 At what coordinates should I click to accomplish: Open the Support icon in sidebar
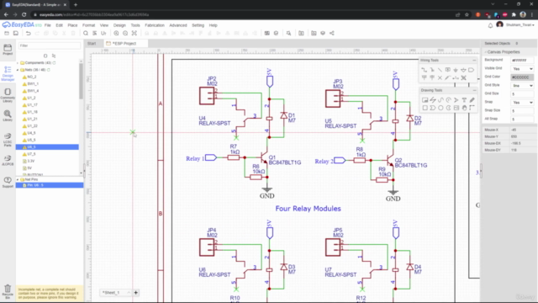click(x=8, y=182)
